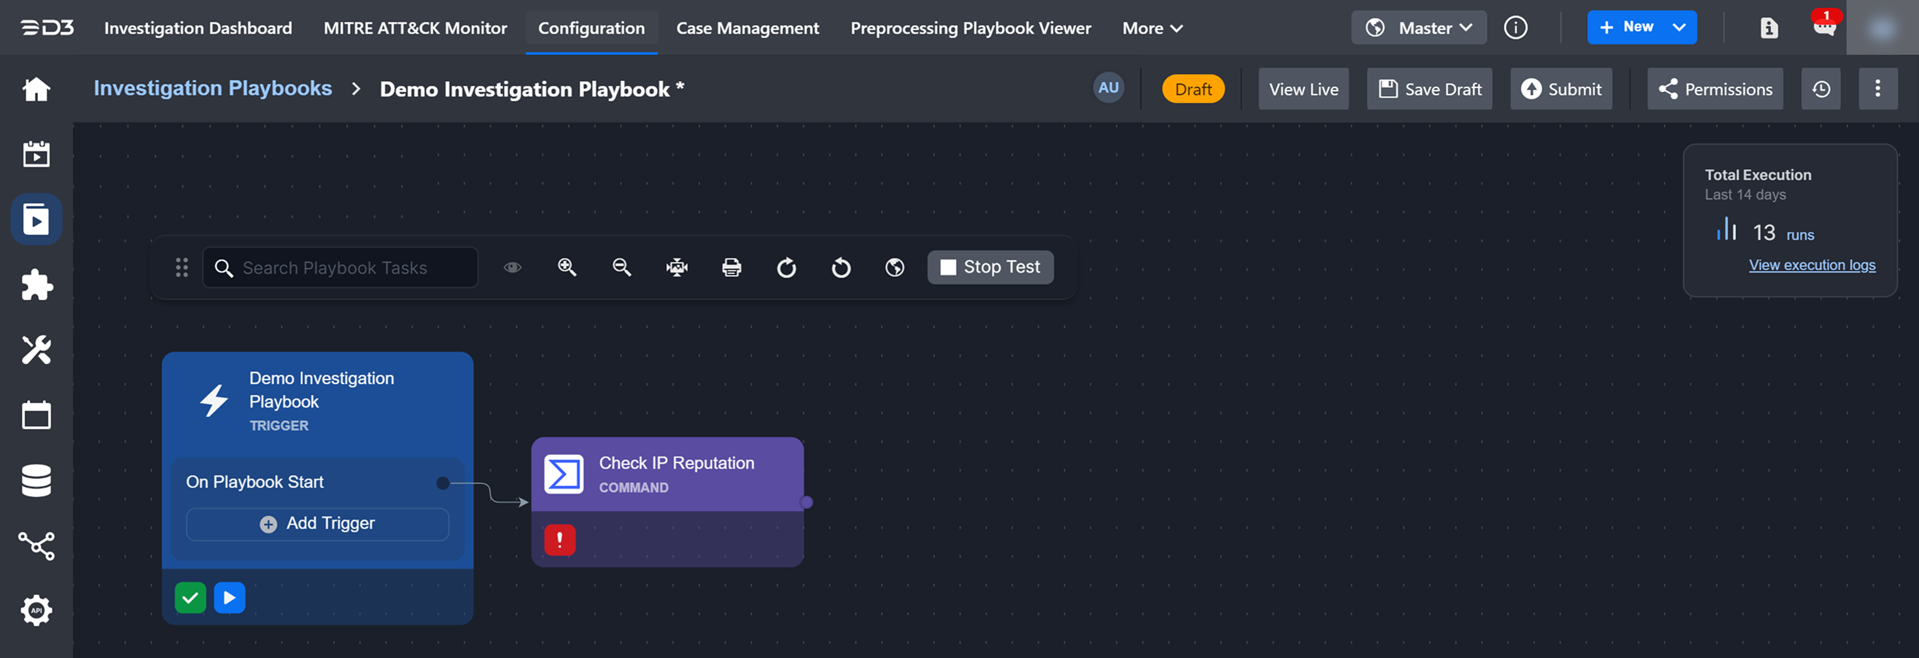Expand the More menu in top navigation

click(x=1152, y=28)
